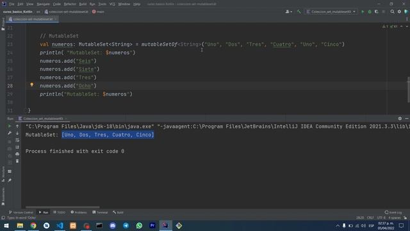The image size is (410, 231).
Task: Open the Build tool window at bottom
Action: click(118, 212)
